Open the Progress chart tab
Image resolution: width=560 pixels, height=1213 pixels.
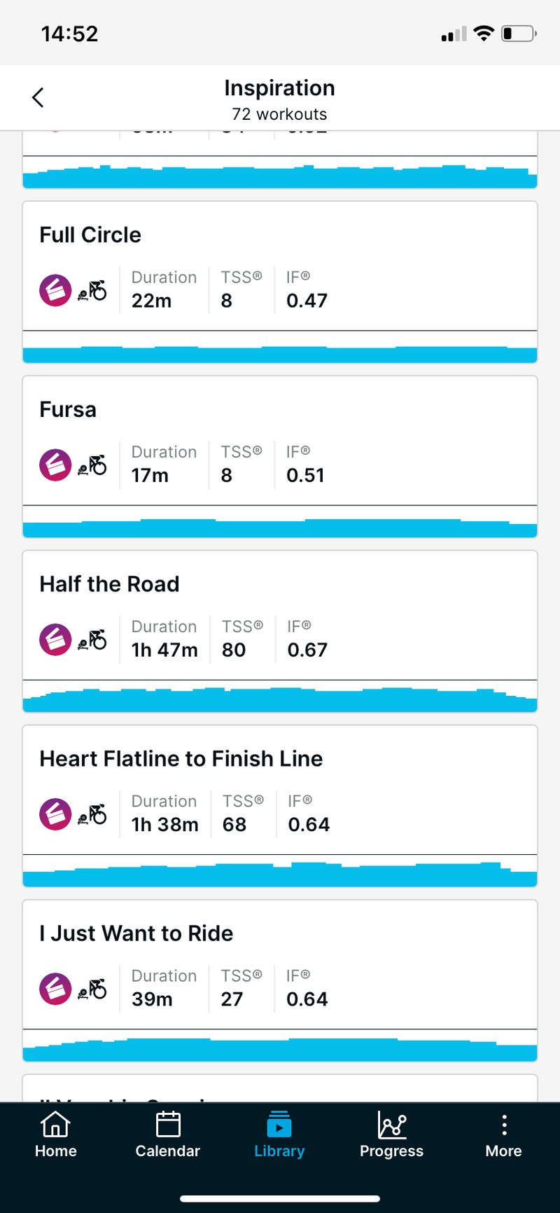391,1136
